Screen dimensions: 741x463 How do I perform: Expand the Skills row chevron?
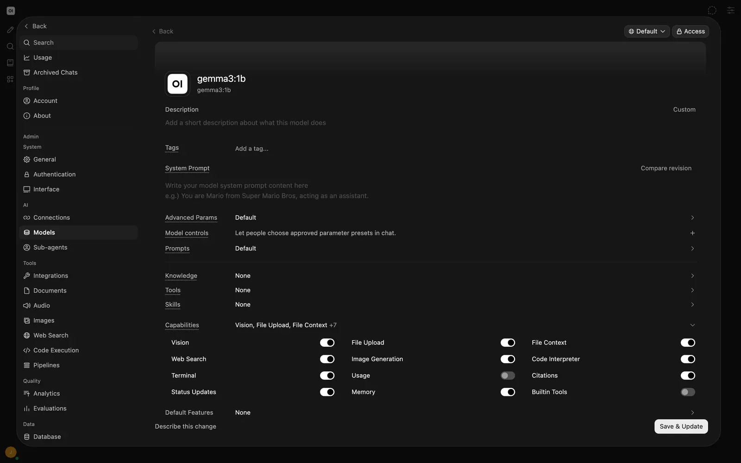pyautogui.click(x=692, y=305)
